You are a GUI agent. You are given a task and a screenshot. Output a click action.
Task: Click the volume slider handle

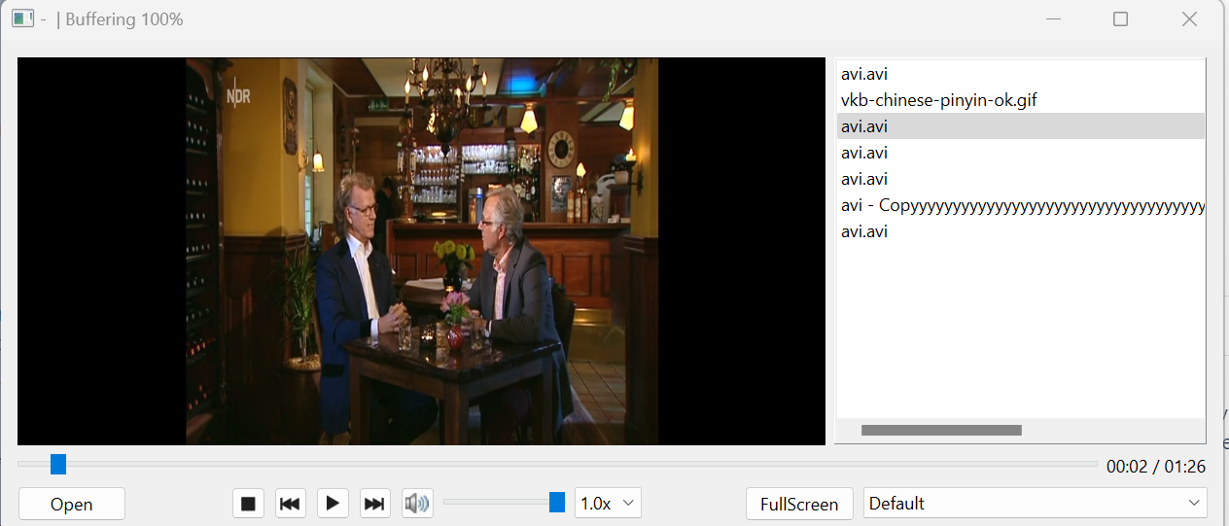[557, 502]
